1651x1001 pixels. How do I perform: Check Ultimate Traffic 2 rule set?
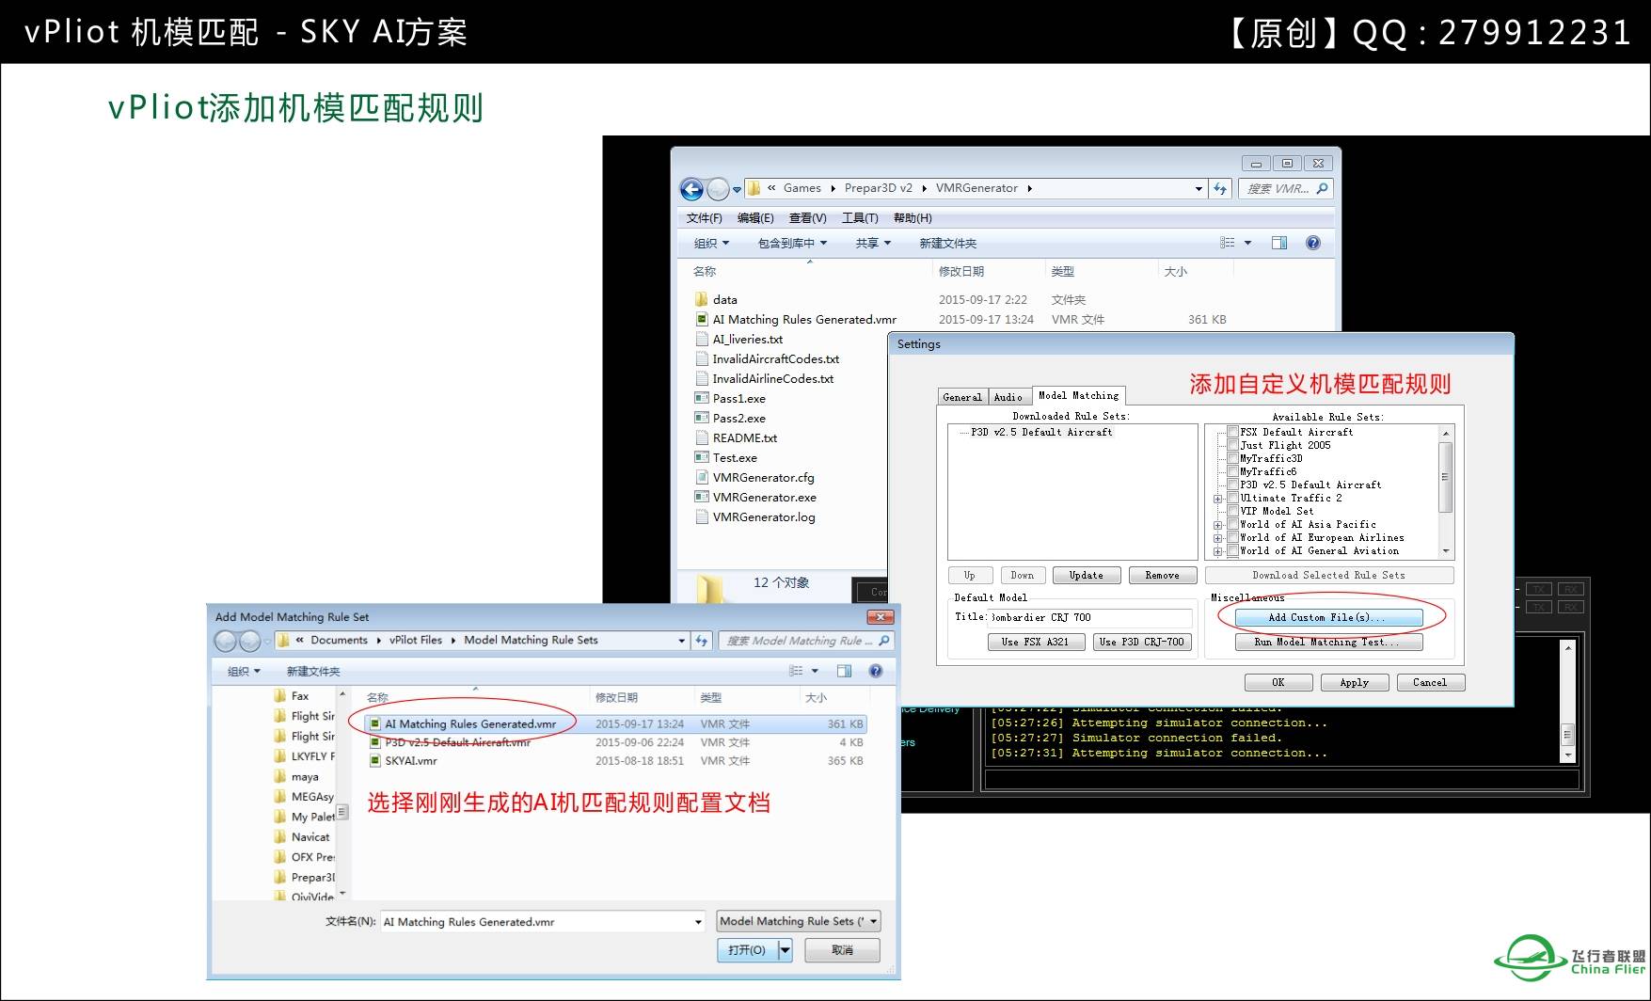point(1232,498)
